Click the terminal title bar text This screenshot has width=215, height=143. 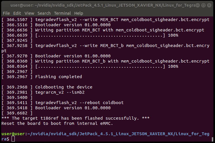(x=103, y=5)
